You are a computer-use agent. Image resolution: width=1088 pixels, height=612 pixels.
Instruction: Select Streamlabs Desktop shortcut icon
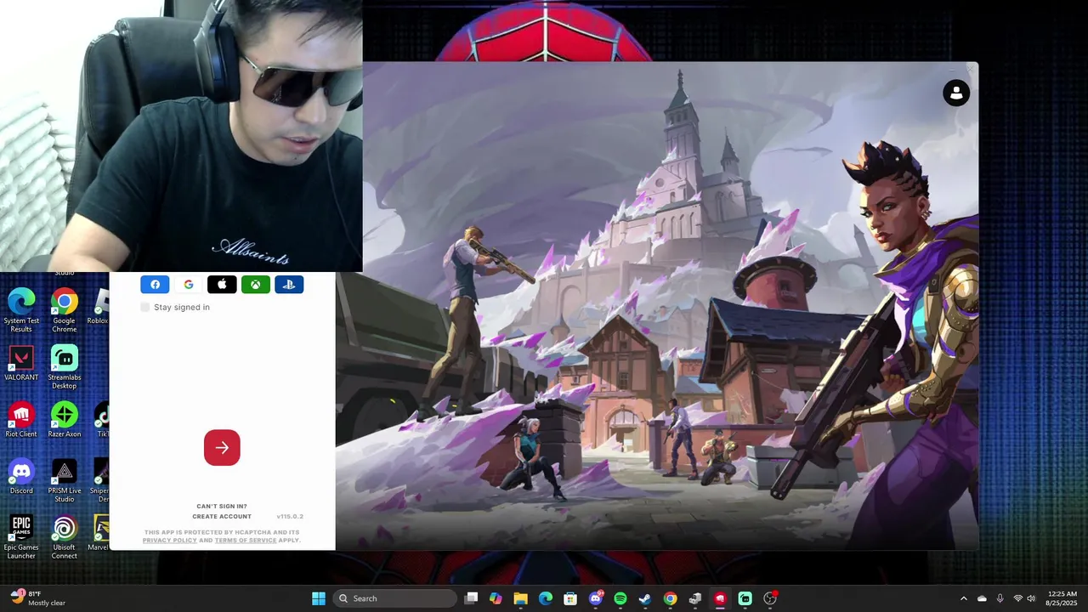64,367
